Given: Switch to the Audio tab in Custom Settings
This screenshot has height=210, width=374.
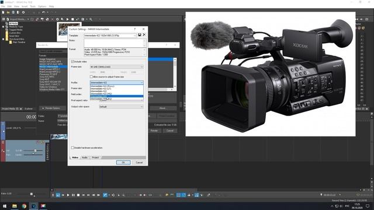Looking at the screenshot, I should 85,157.
